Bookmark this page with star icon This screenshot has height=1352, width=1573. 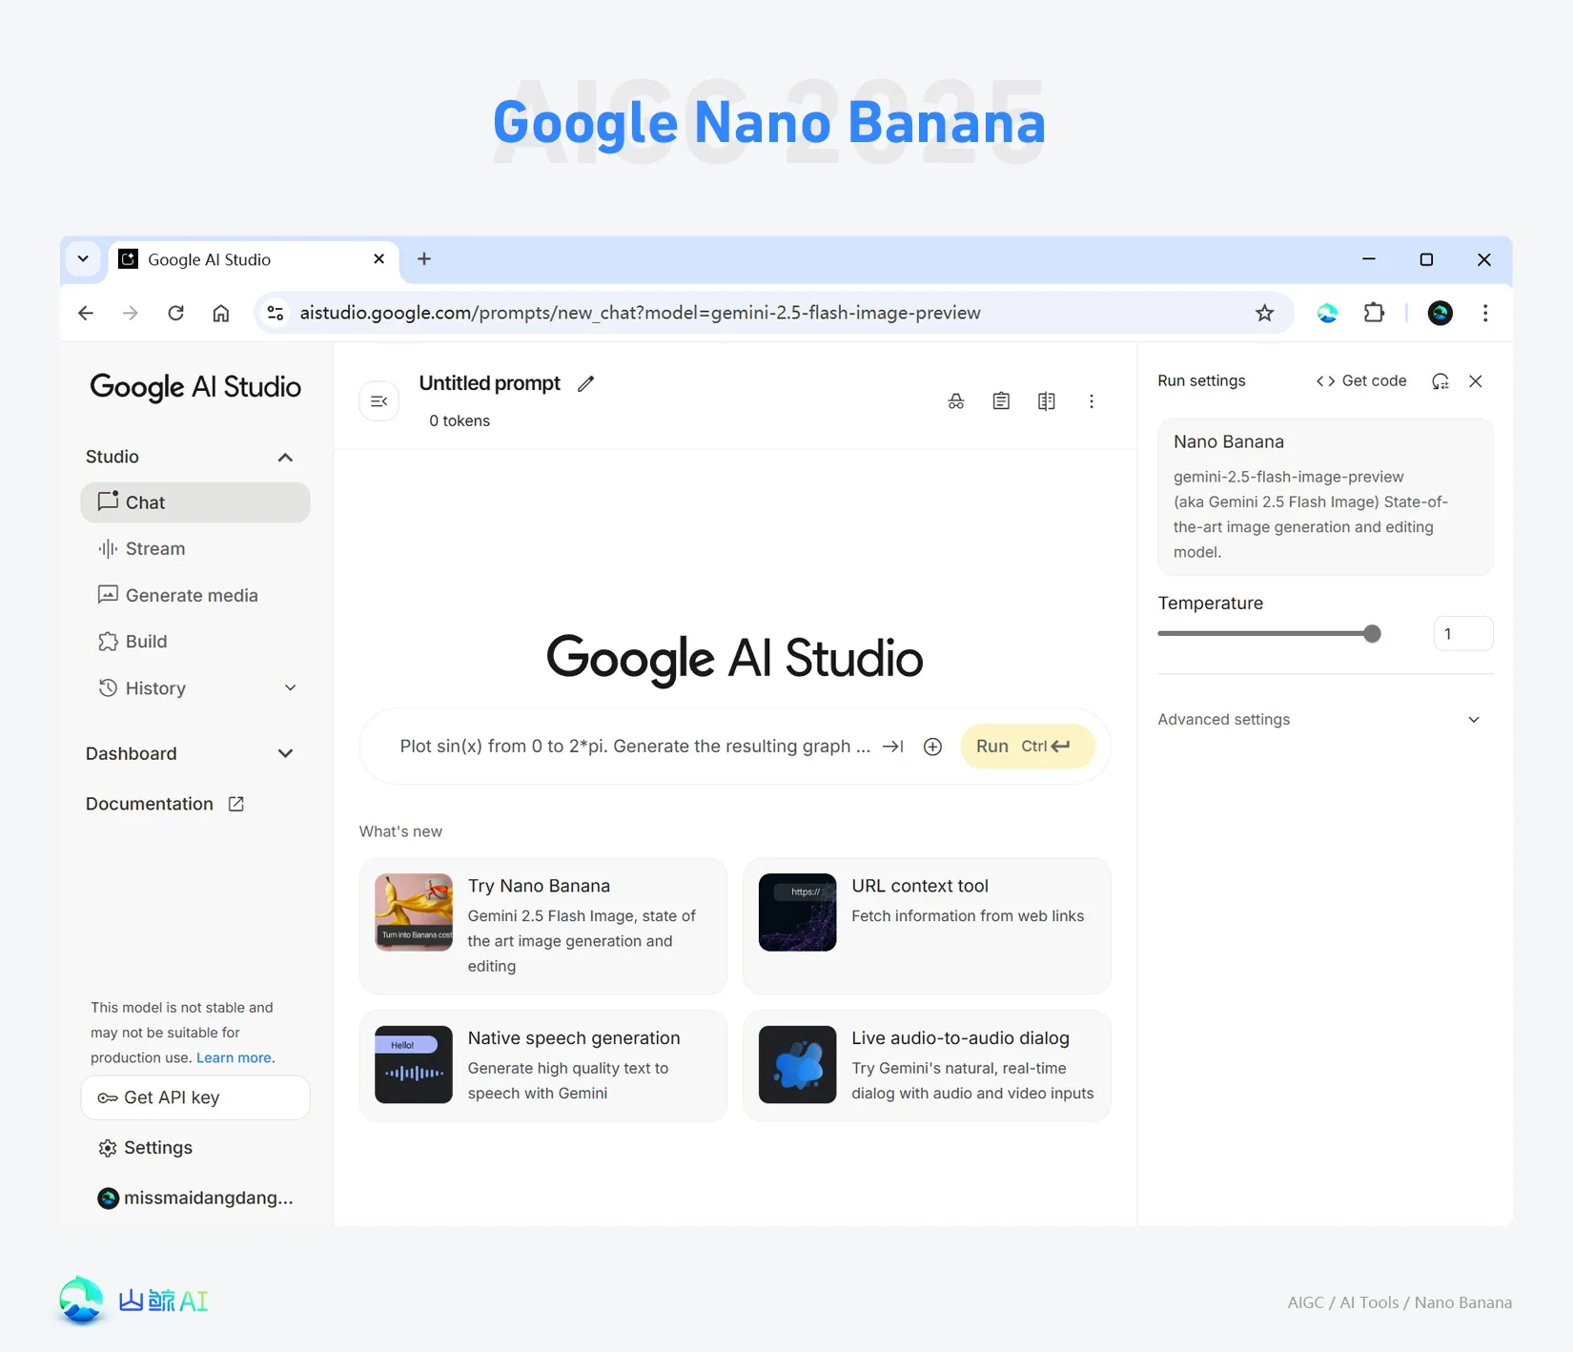(x=1264, y=313)
